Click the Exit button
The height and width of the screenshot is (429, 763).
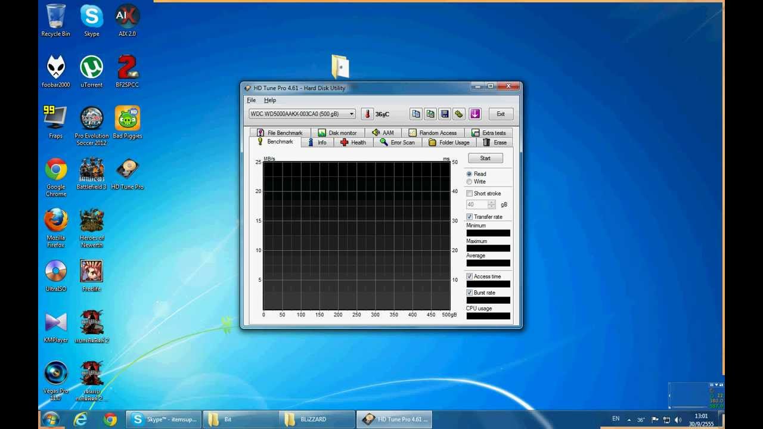501,114
